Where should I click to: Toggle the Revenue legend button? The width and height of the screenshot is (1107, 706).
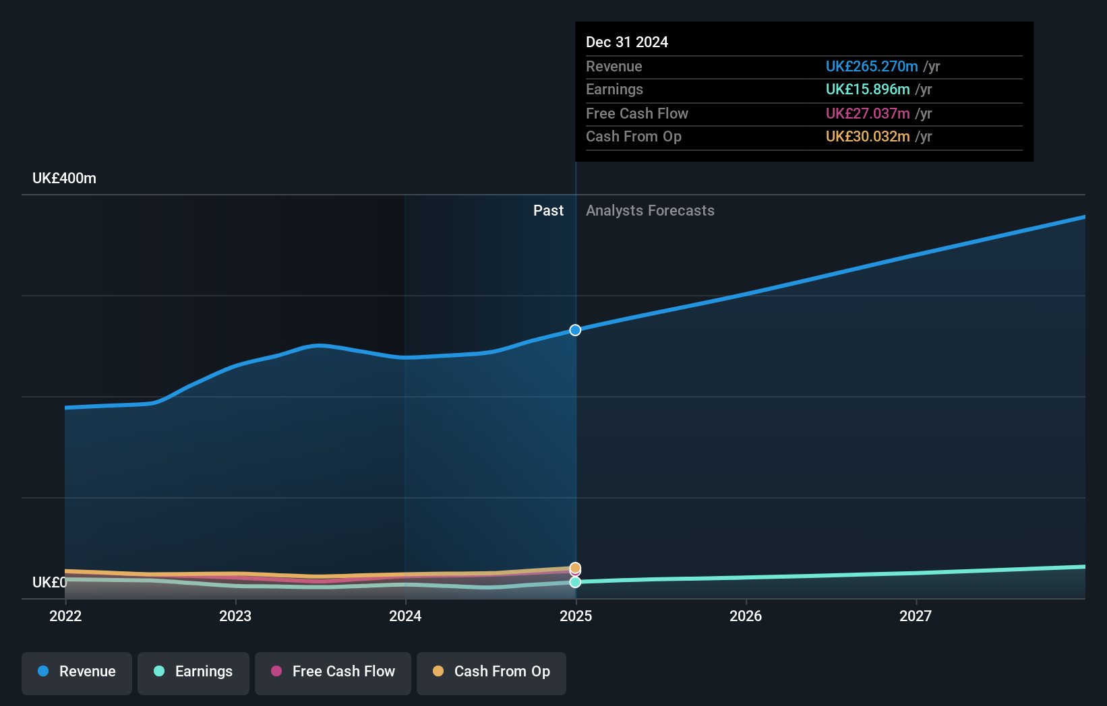[x=77, y=673]
